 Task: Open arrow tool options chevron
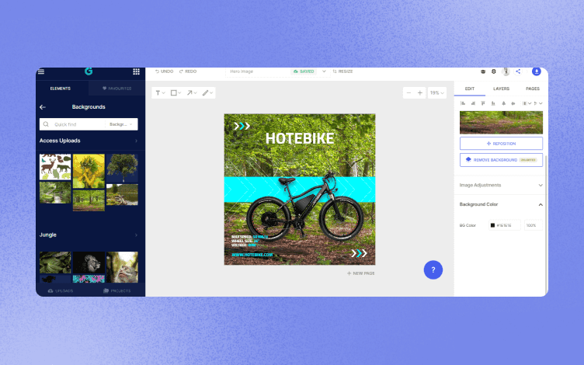tap(195, 92)
